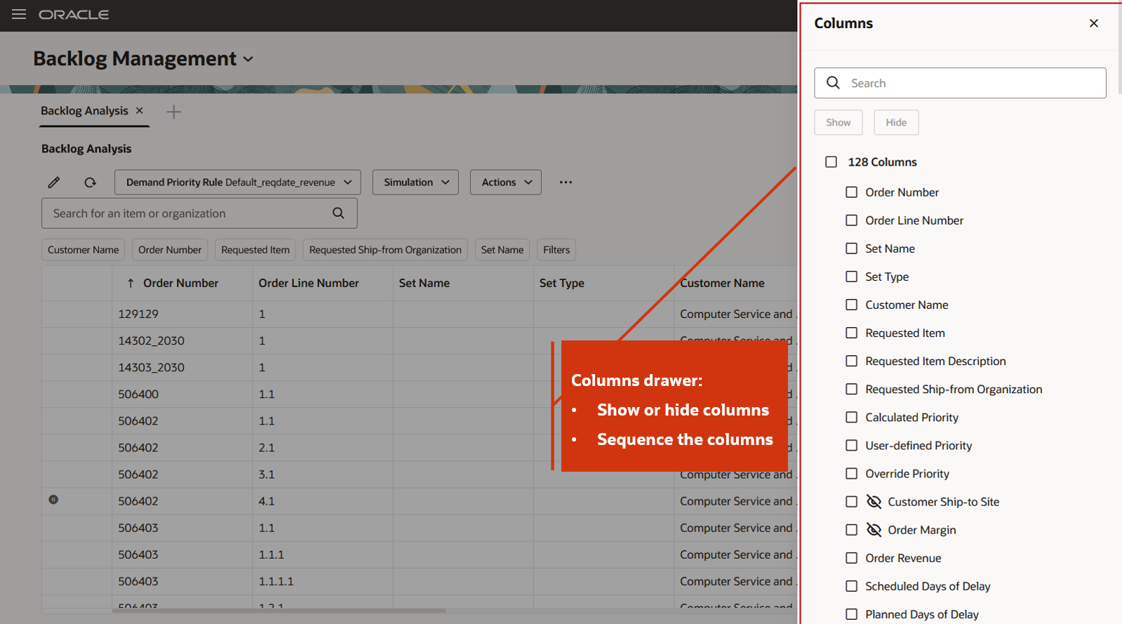
Task: Click the Order Number filter chip
Action: tap(170, 250)
